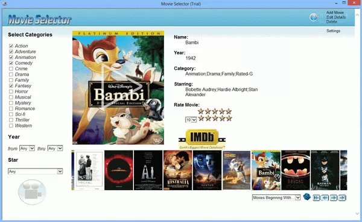The image size is (362, 222).
Task: Go to next movie arrow icon
Action: coord(334,198)
